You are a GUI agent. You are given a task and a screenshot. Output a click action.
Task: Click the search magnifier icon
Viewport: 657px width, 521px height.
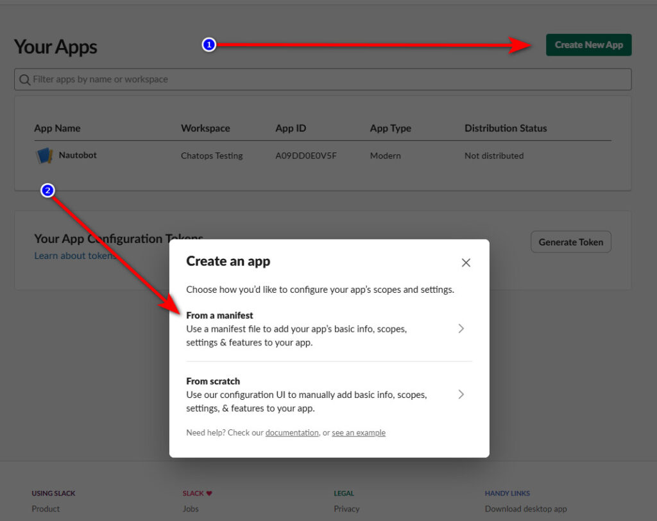click(x=25, y=79)
